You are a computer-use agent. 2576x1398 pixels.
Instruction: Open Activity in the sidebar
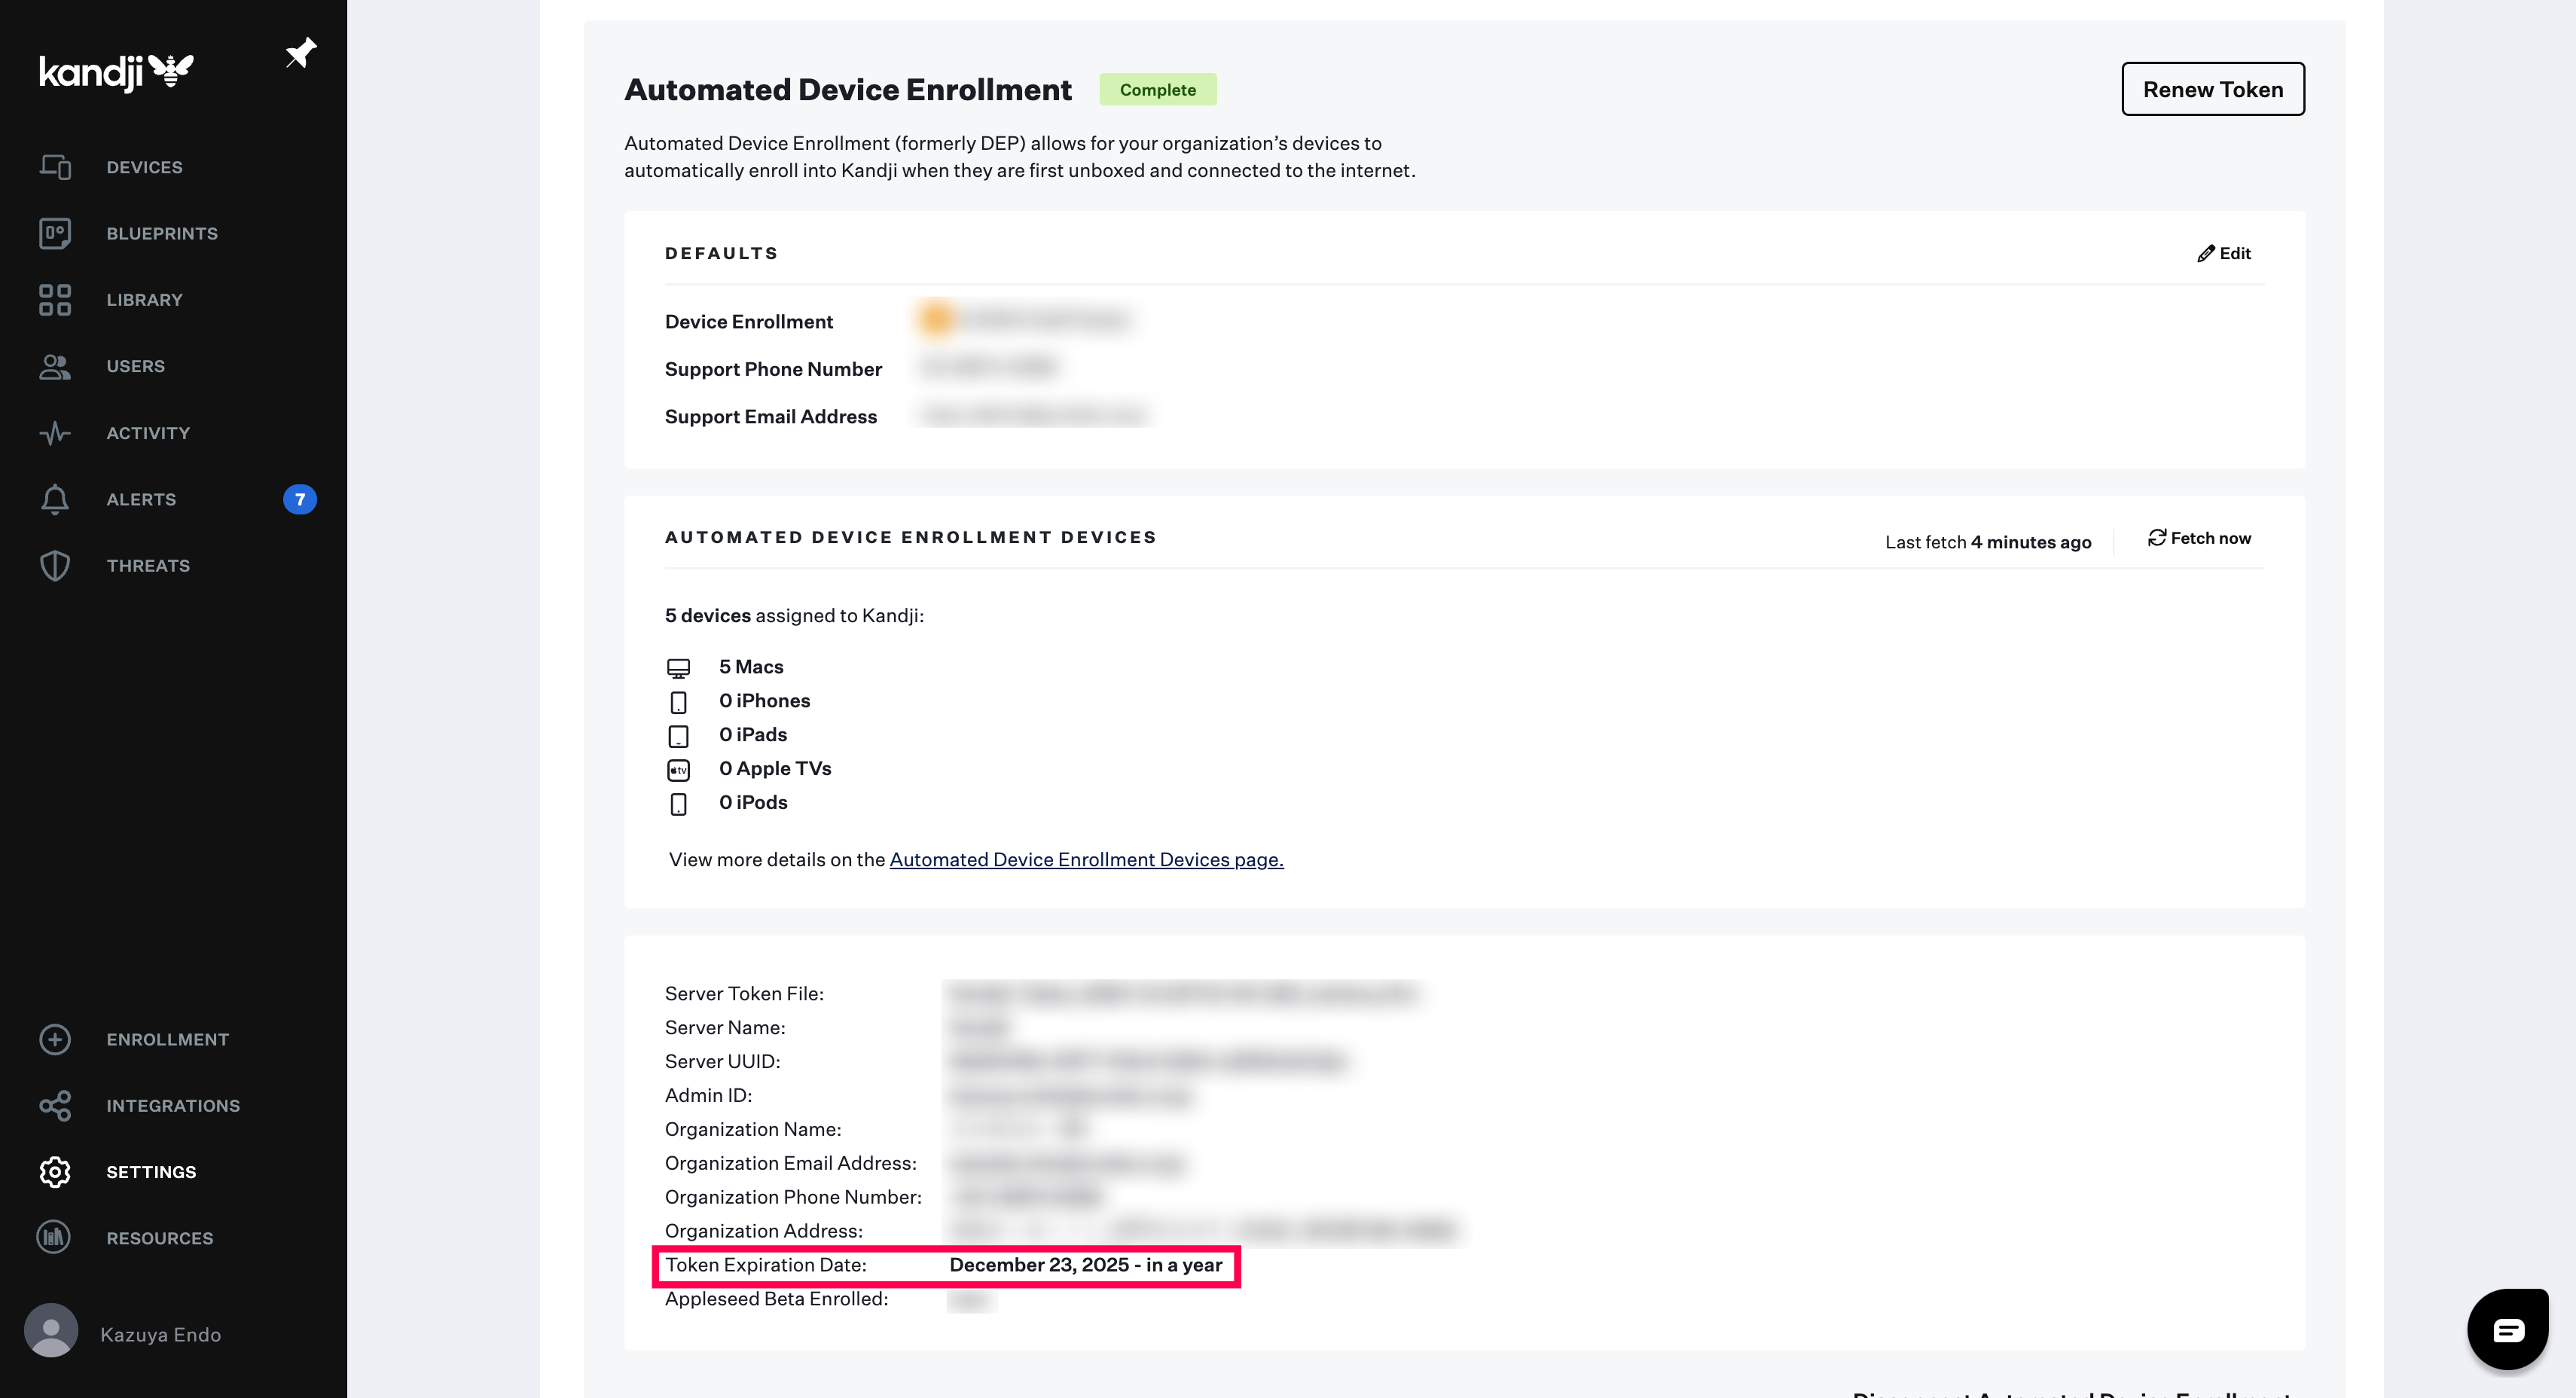(148, 433)
